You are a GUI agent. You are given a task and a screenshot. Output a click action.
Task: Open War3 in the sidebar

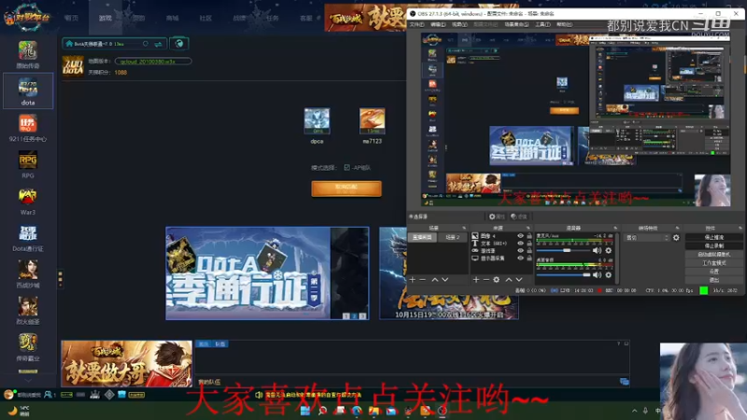[28, 201]
